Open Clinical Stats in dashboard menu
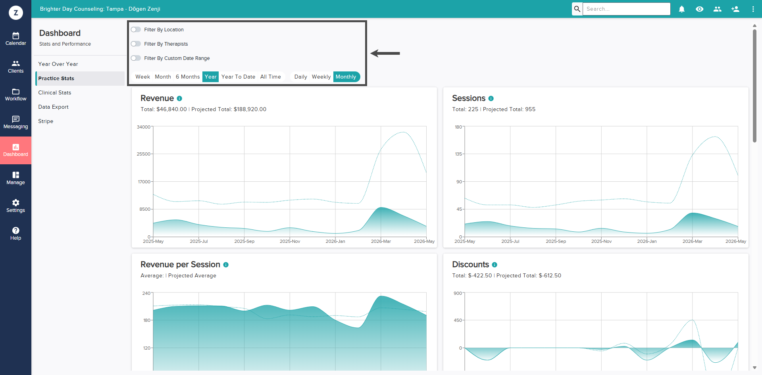Screen dimensions: 762x375 click(55, 92)
